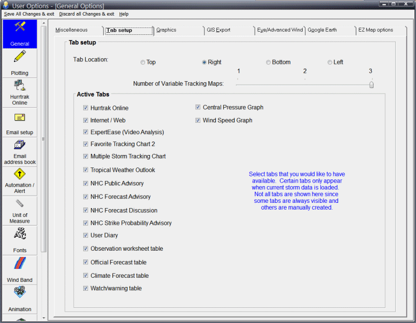Open the Google Earth tab
Image resolution: width=416 pixels, height=323 pixels.
[x=322, y=30]
